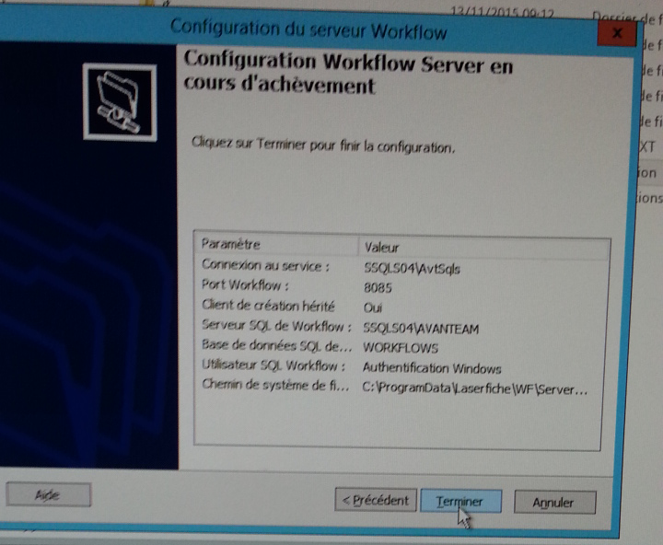Screen dimensions: 663x545
Task: Select the 'Port Workflow :' row
Action: [401, 286]
